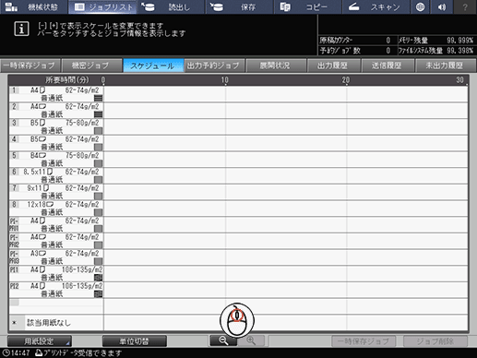Click the 10 minute timeline marker
Viewport: 477px width, 358px height.
(x=225, y=80)
